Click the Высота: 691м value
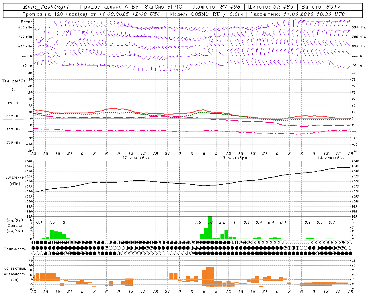The width and height of the screenshot is (367, 294). [x=321, y=7]
